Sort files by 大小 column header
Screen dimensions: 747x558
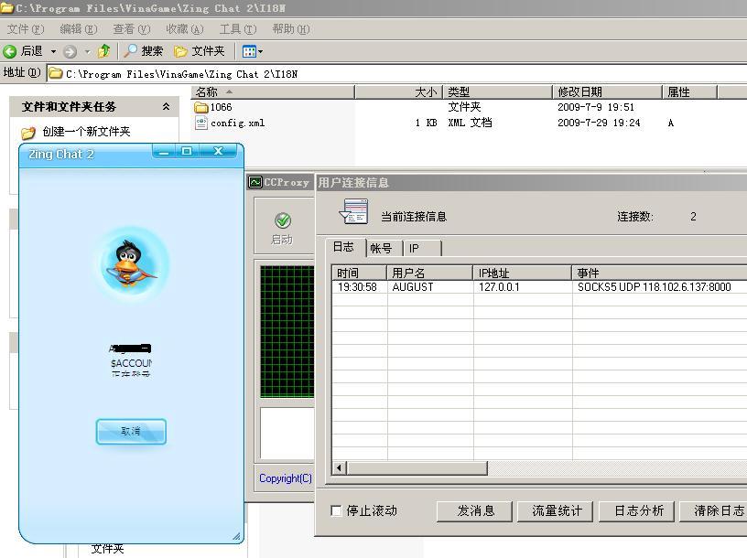tap(399, 91)
